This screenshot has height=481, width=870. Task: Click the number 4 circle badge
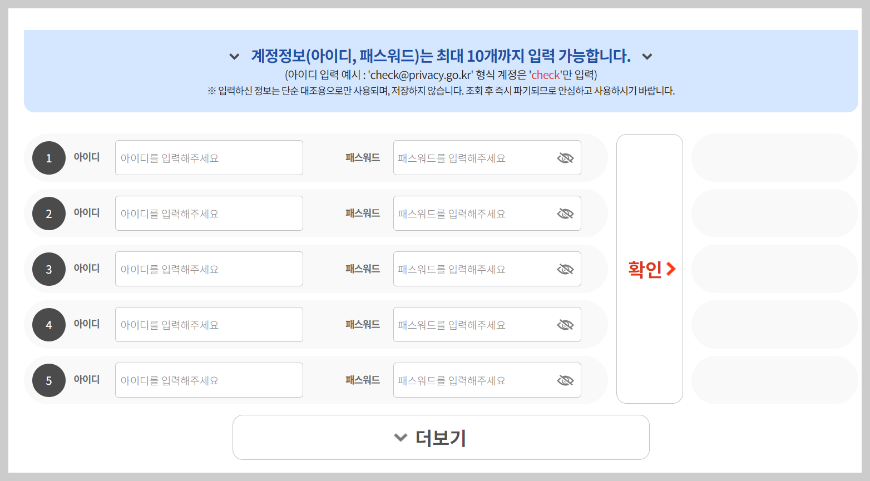(48, 324)
